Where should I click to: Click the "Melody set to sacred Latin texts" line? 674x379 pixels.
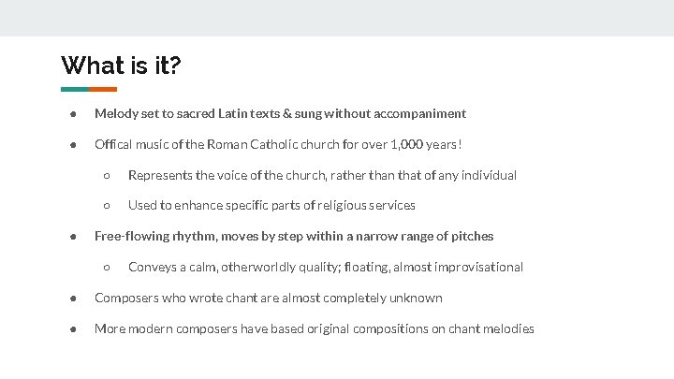pos(280,114)
